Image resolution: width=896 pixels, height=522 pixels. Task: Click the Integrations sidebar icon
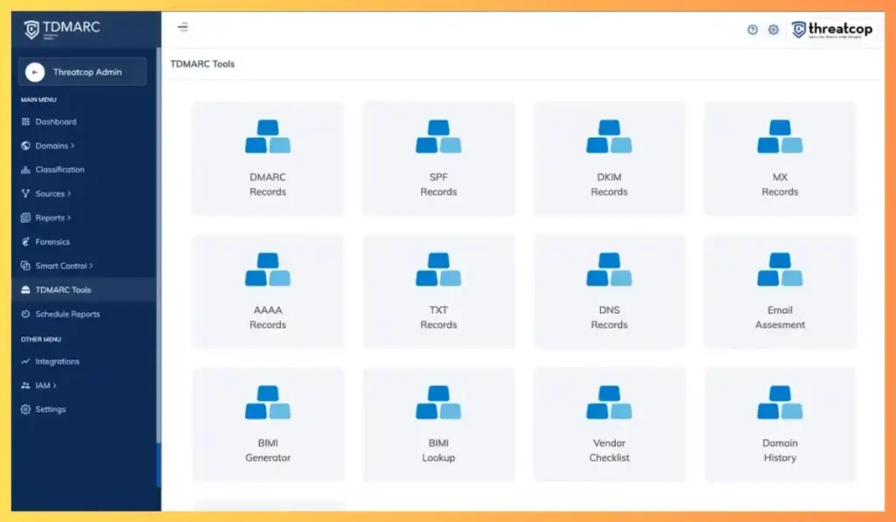tap(25, 361)
